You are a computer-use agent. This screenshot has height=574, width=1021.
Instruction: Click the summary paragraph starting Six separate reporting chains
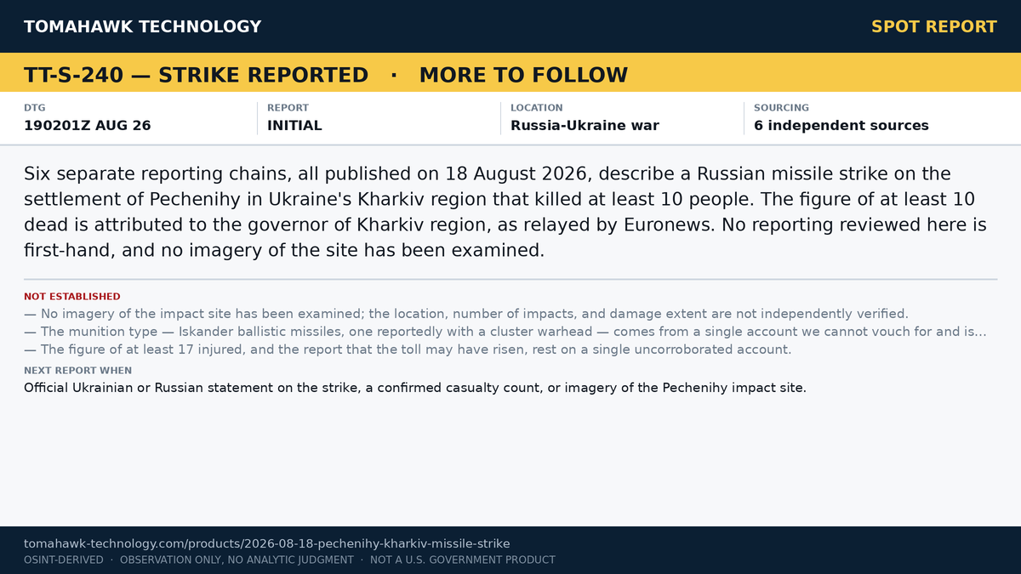[x=505, y=212]
